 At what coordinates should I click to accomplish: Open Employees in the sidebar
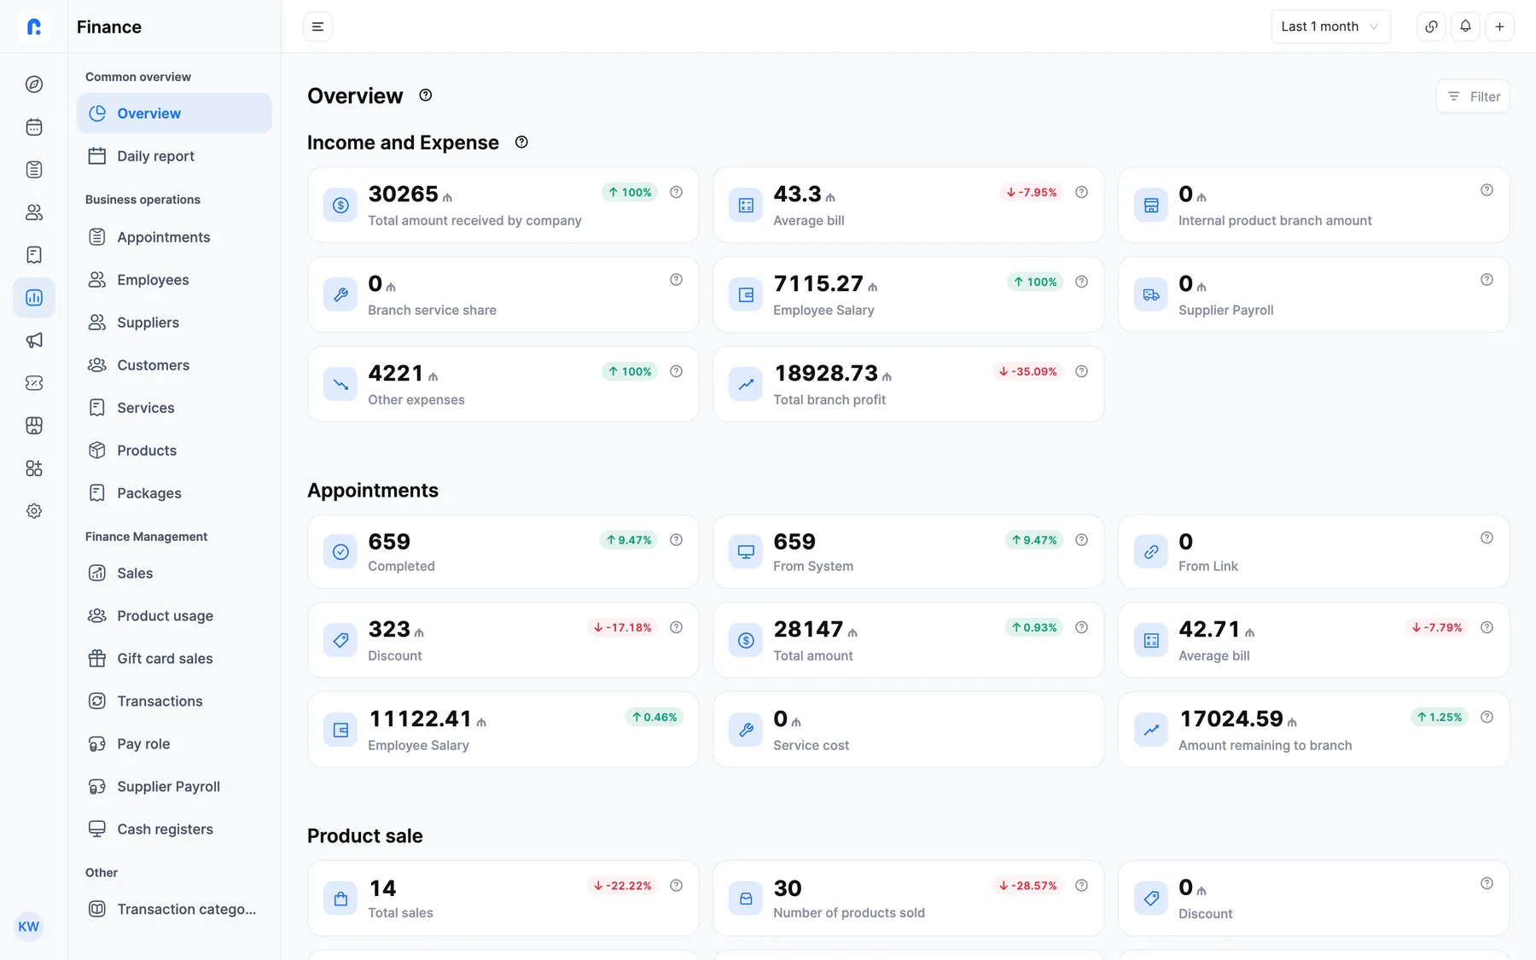174,280
